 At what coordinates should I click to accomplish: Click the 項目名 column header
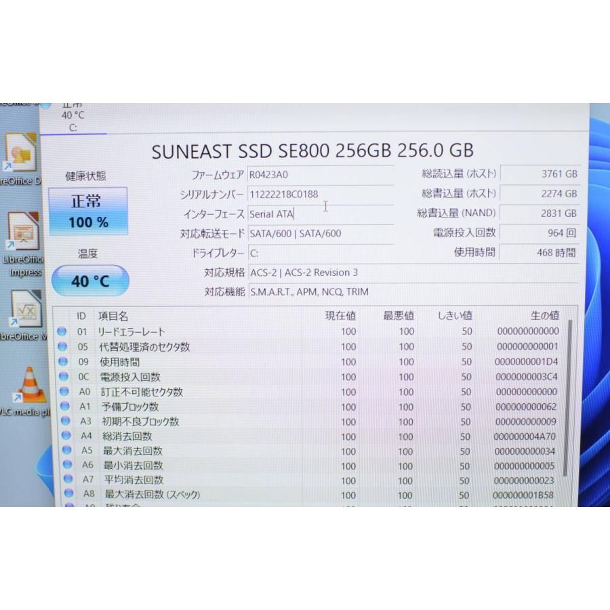point(113,316)
